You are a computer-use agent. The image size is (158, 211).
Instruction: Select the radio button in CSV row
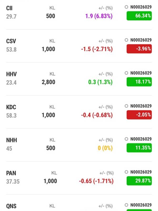pyautogui.click(x=126, y=40)
